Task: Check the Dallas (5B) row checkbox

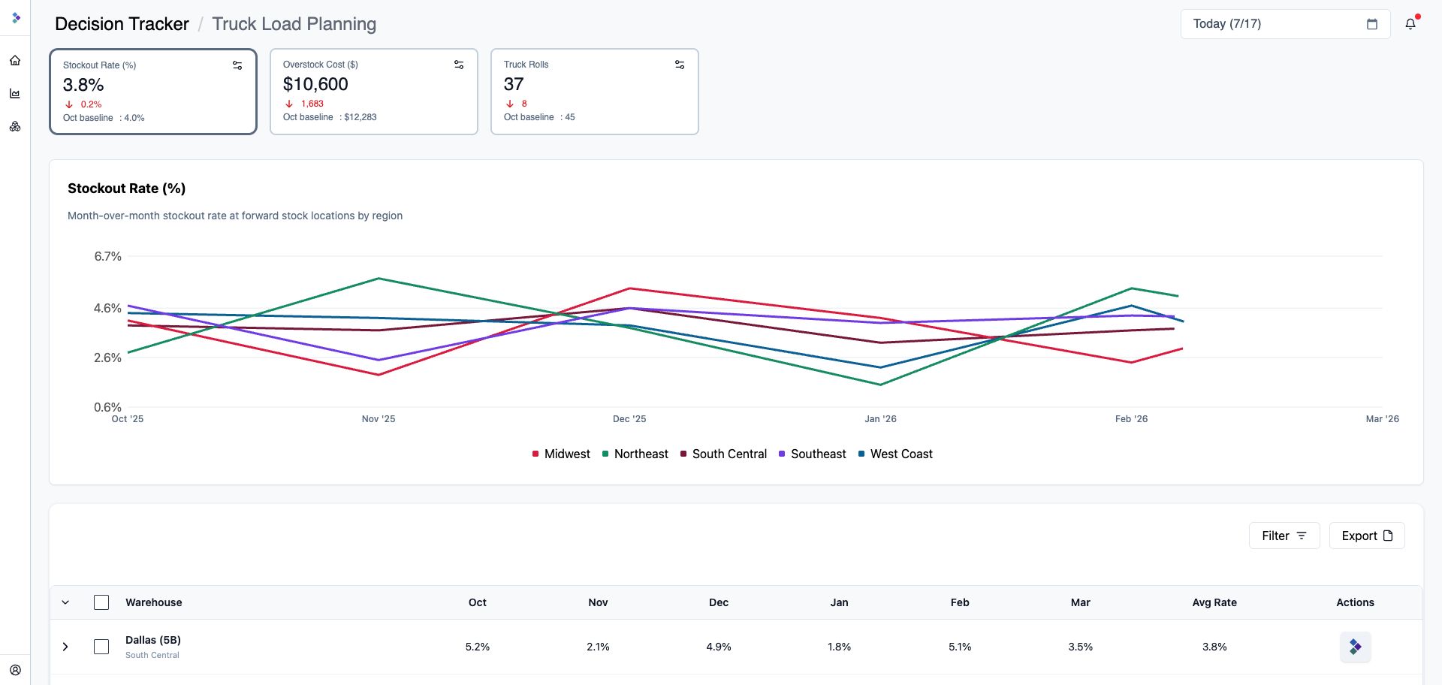Action: (101, 647)
